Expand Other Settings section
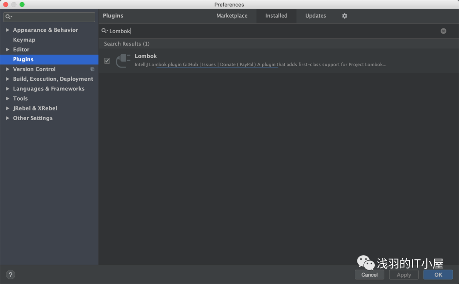This screenshot has width=459, height=284. click(x=8, y=118)
